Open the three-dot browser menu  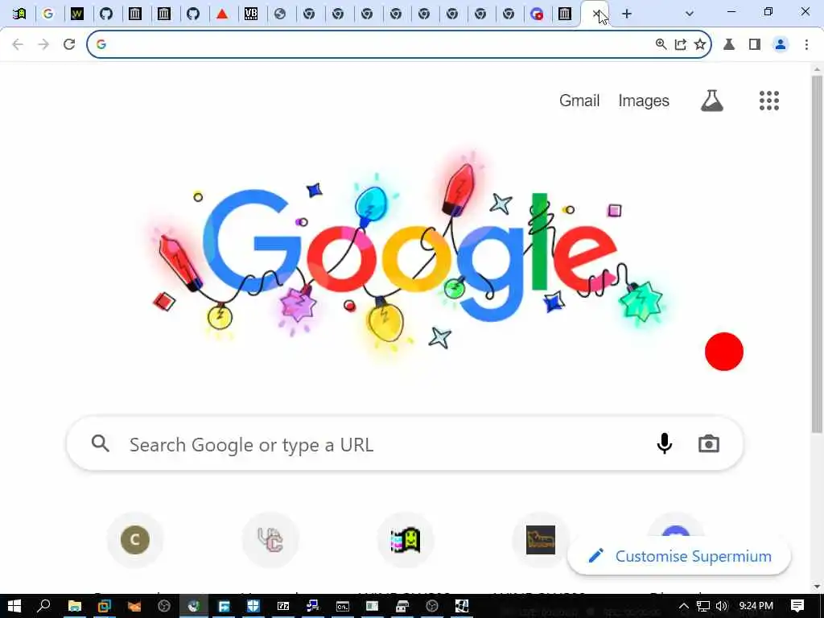pyautogui.click(x=806, y=44)
